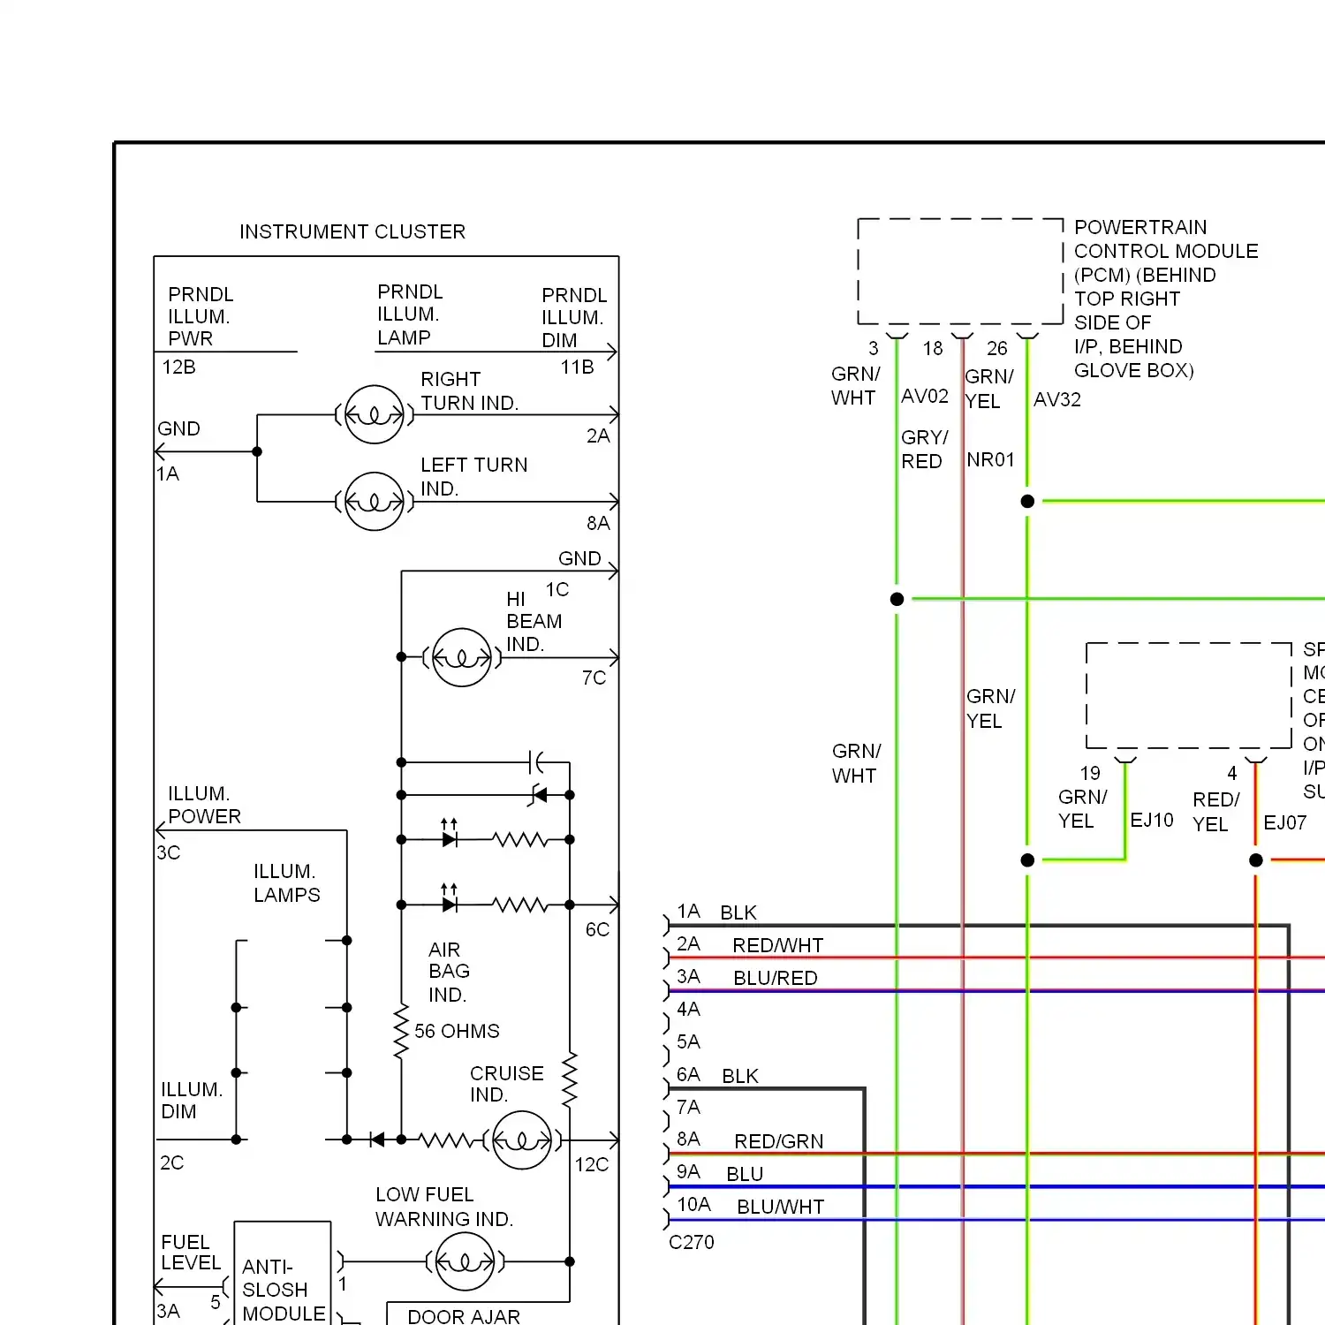
Task: Click the BLU wire label at 9A
Action: pos(745,1174)
